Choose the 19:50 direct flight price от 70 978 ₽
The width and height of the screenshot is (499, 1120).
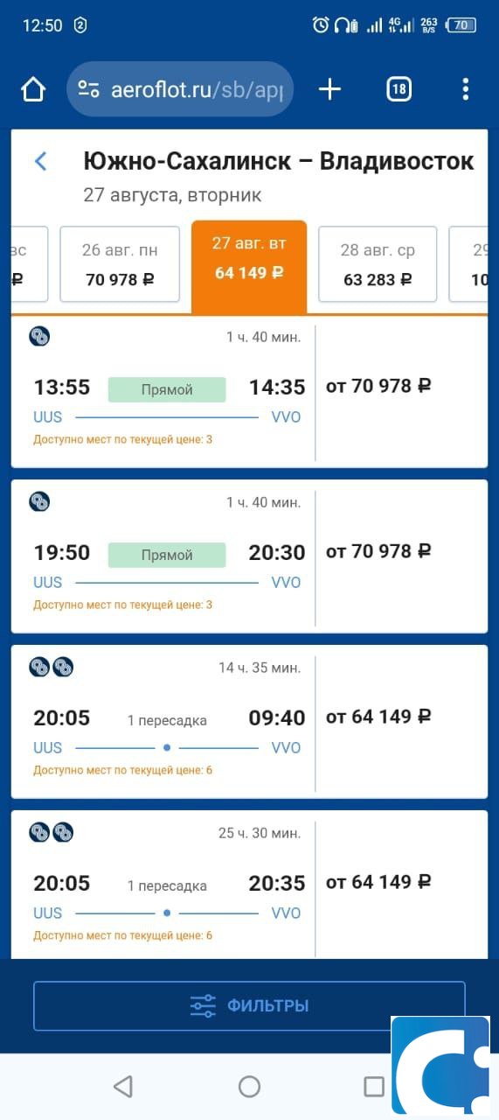pyautogui.click(x=378, y=551)
